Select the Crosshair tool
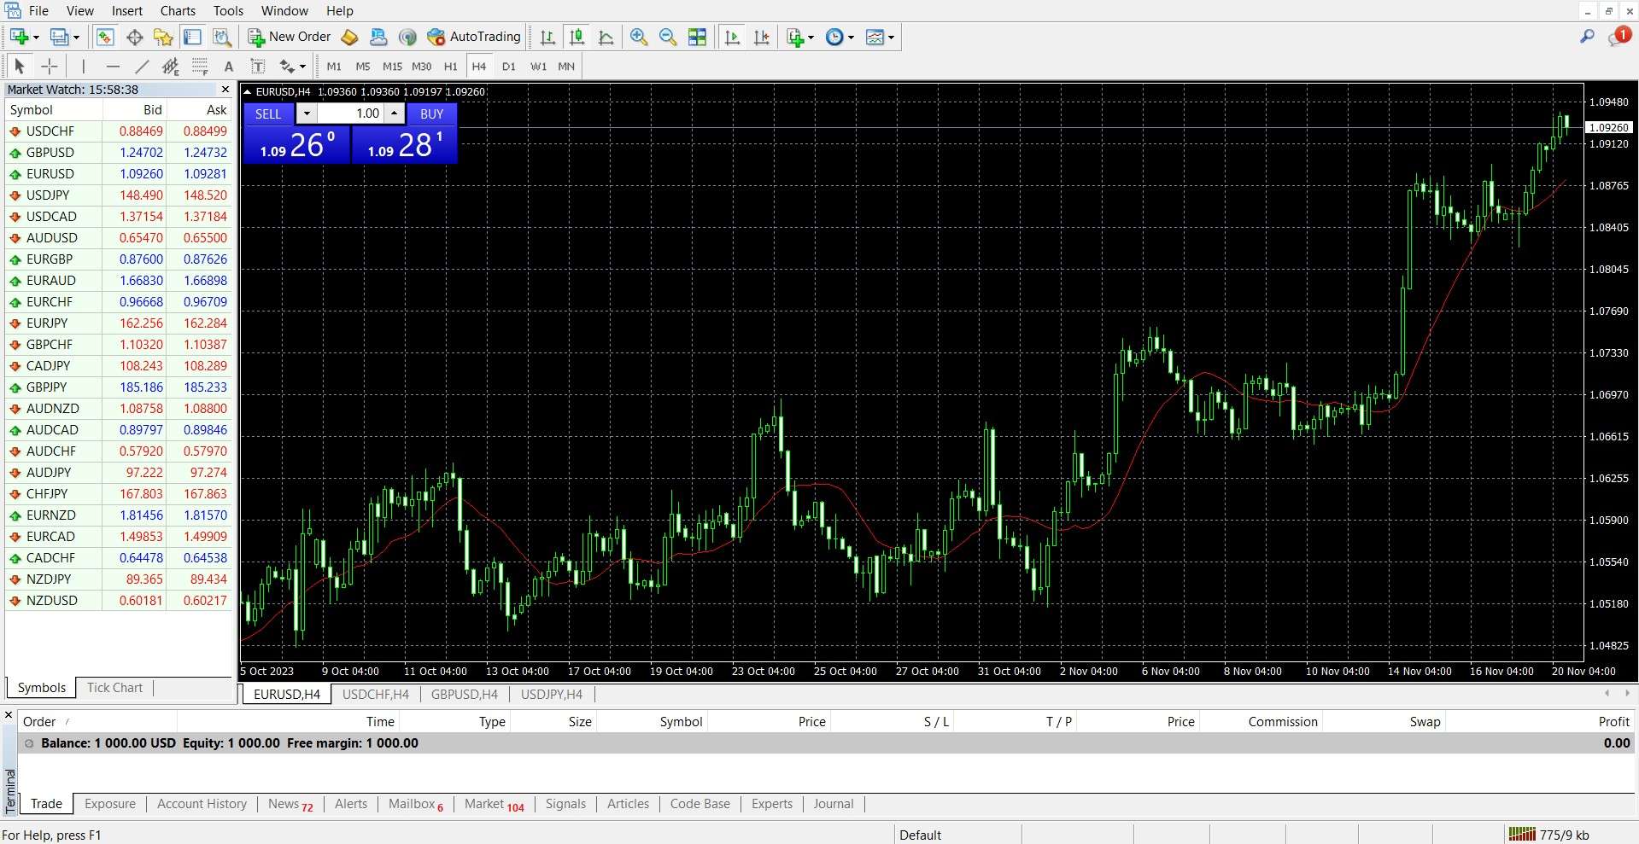Image resolution: width=1639 pixels, height=844 pixels. point(50,66)
